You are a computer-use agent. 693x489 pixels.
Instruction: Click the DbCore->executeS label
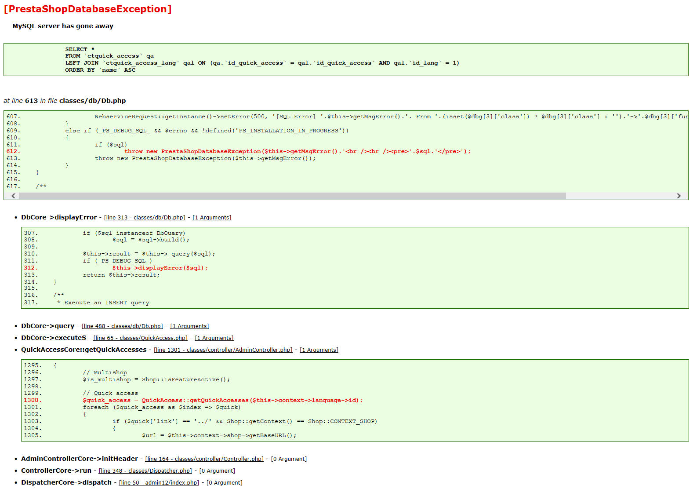coord(54,338)
